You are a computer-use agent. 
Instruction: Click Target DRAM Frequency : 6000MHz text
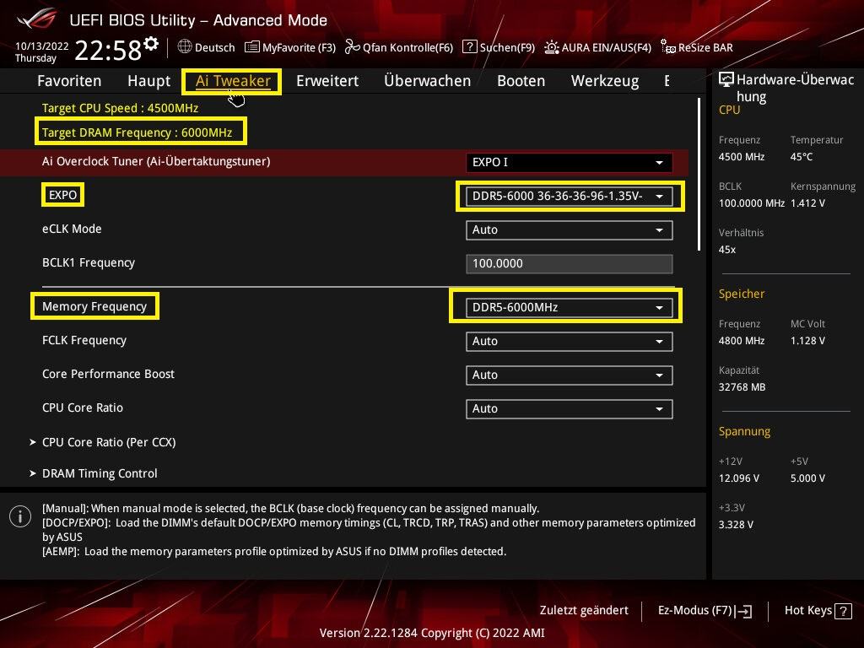click(138, 132)
